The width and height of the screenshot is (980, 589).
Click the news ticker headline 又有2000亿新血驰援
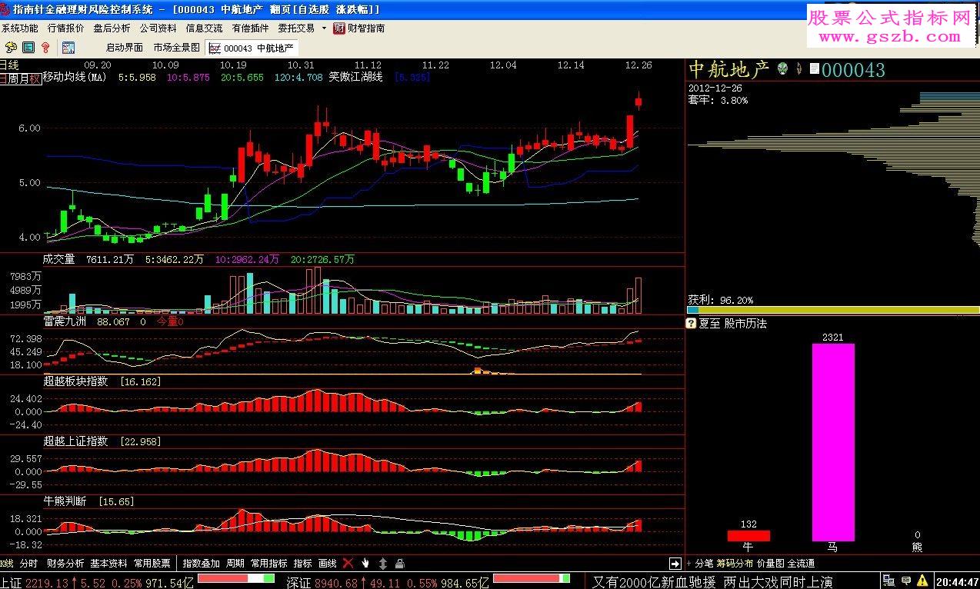coord(655,582)
